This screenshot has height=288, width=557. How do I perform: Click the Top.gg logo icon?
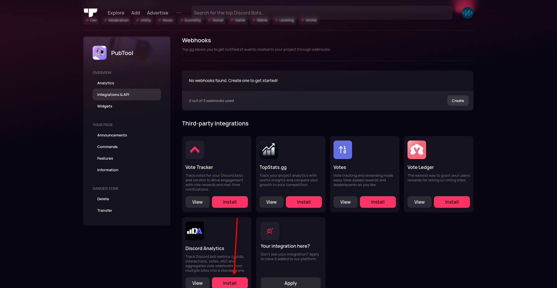[91, 12]
